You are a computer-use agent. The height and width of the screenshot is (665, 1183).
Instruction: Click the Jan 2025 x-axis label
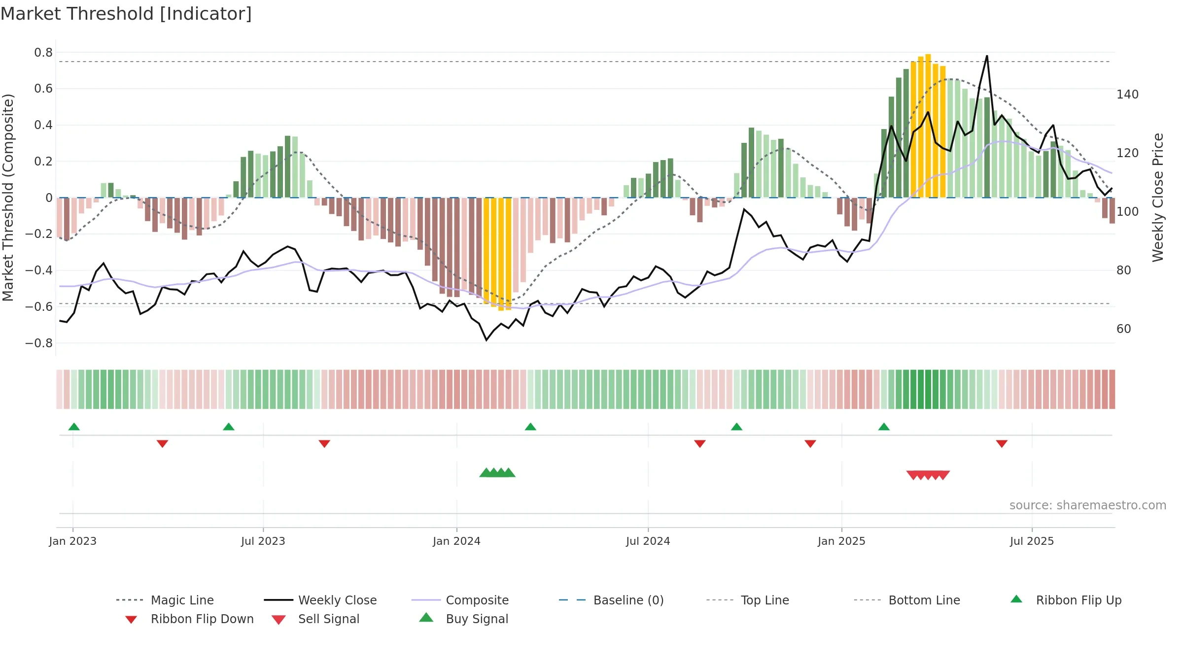point(842,541)
